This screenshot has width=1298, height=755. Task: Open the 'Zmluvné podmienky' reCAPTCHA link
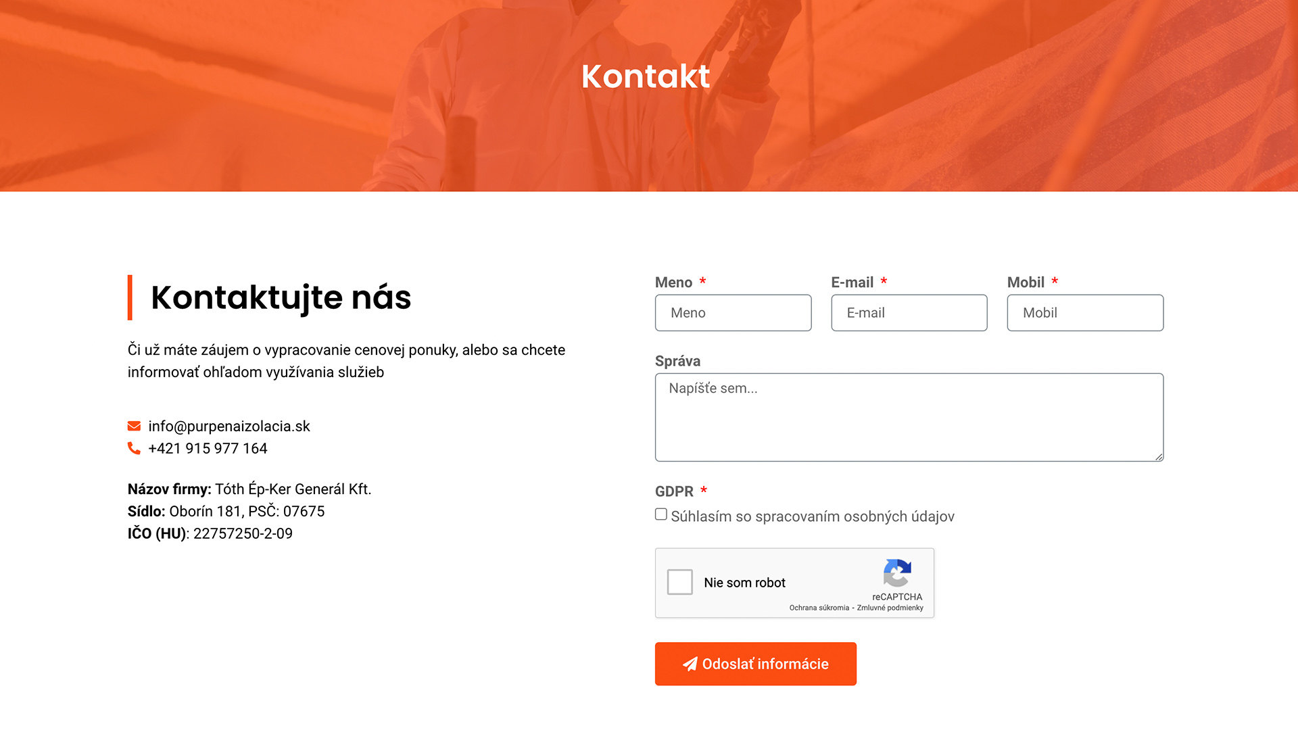tap(890, 608)
